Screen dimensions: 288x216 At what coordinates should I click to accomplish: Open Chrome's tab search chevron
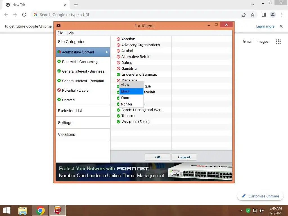tap(253, 5)
